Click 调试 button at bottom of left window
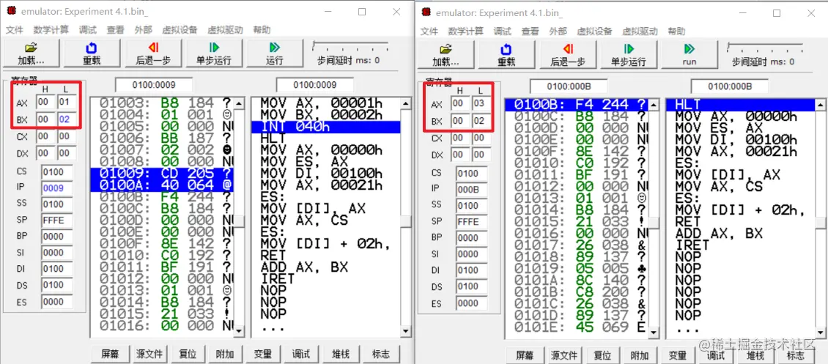The height and width of the screenshot is (364, 828). tap(301, 354)
